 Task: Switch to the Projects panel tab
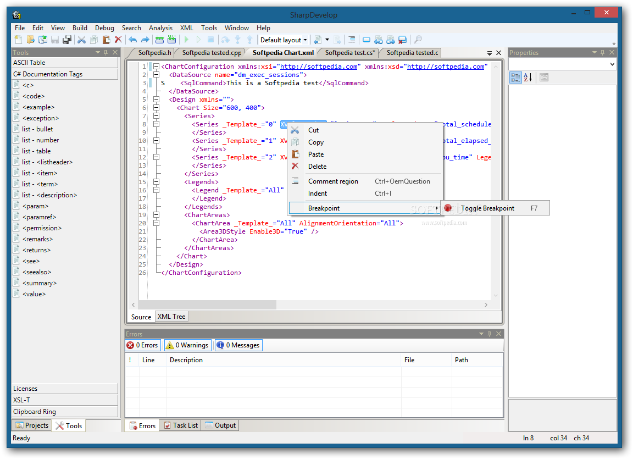[32, 425]
